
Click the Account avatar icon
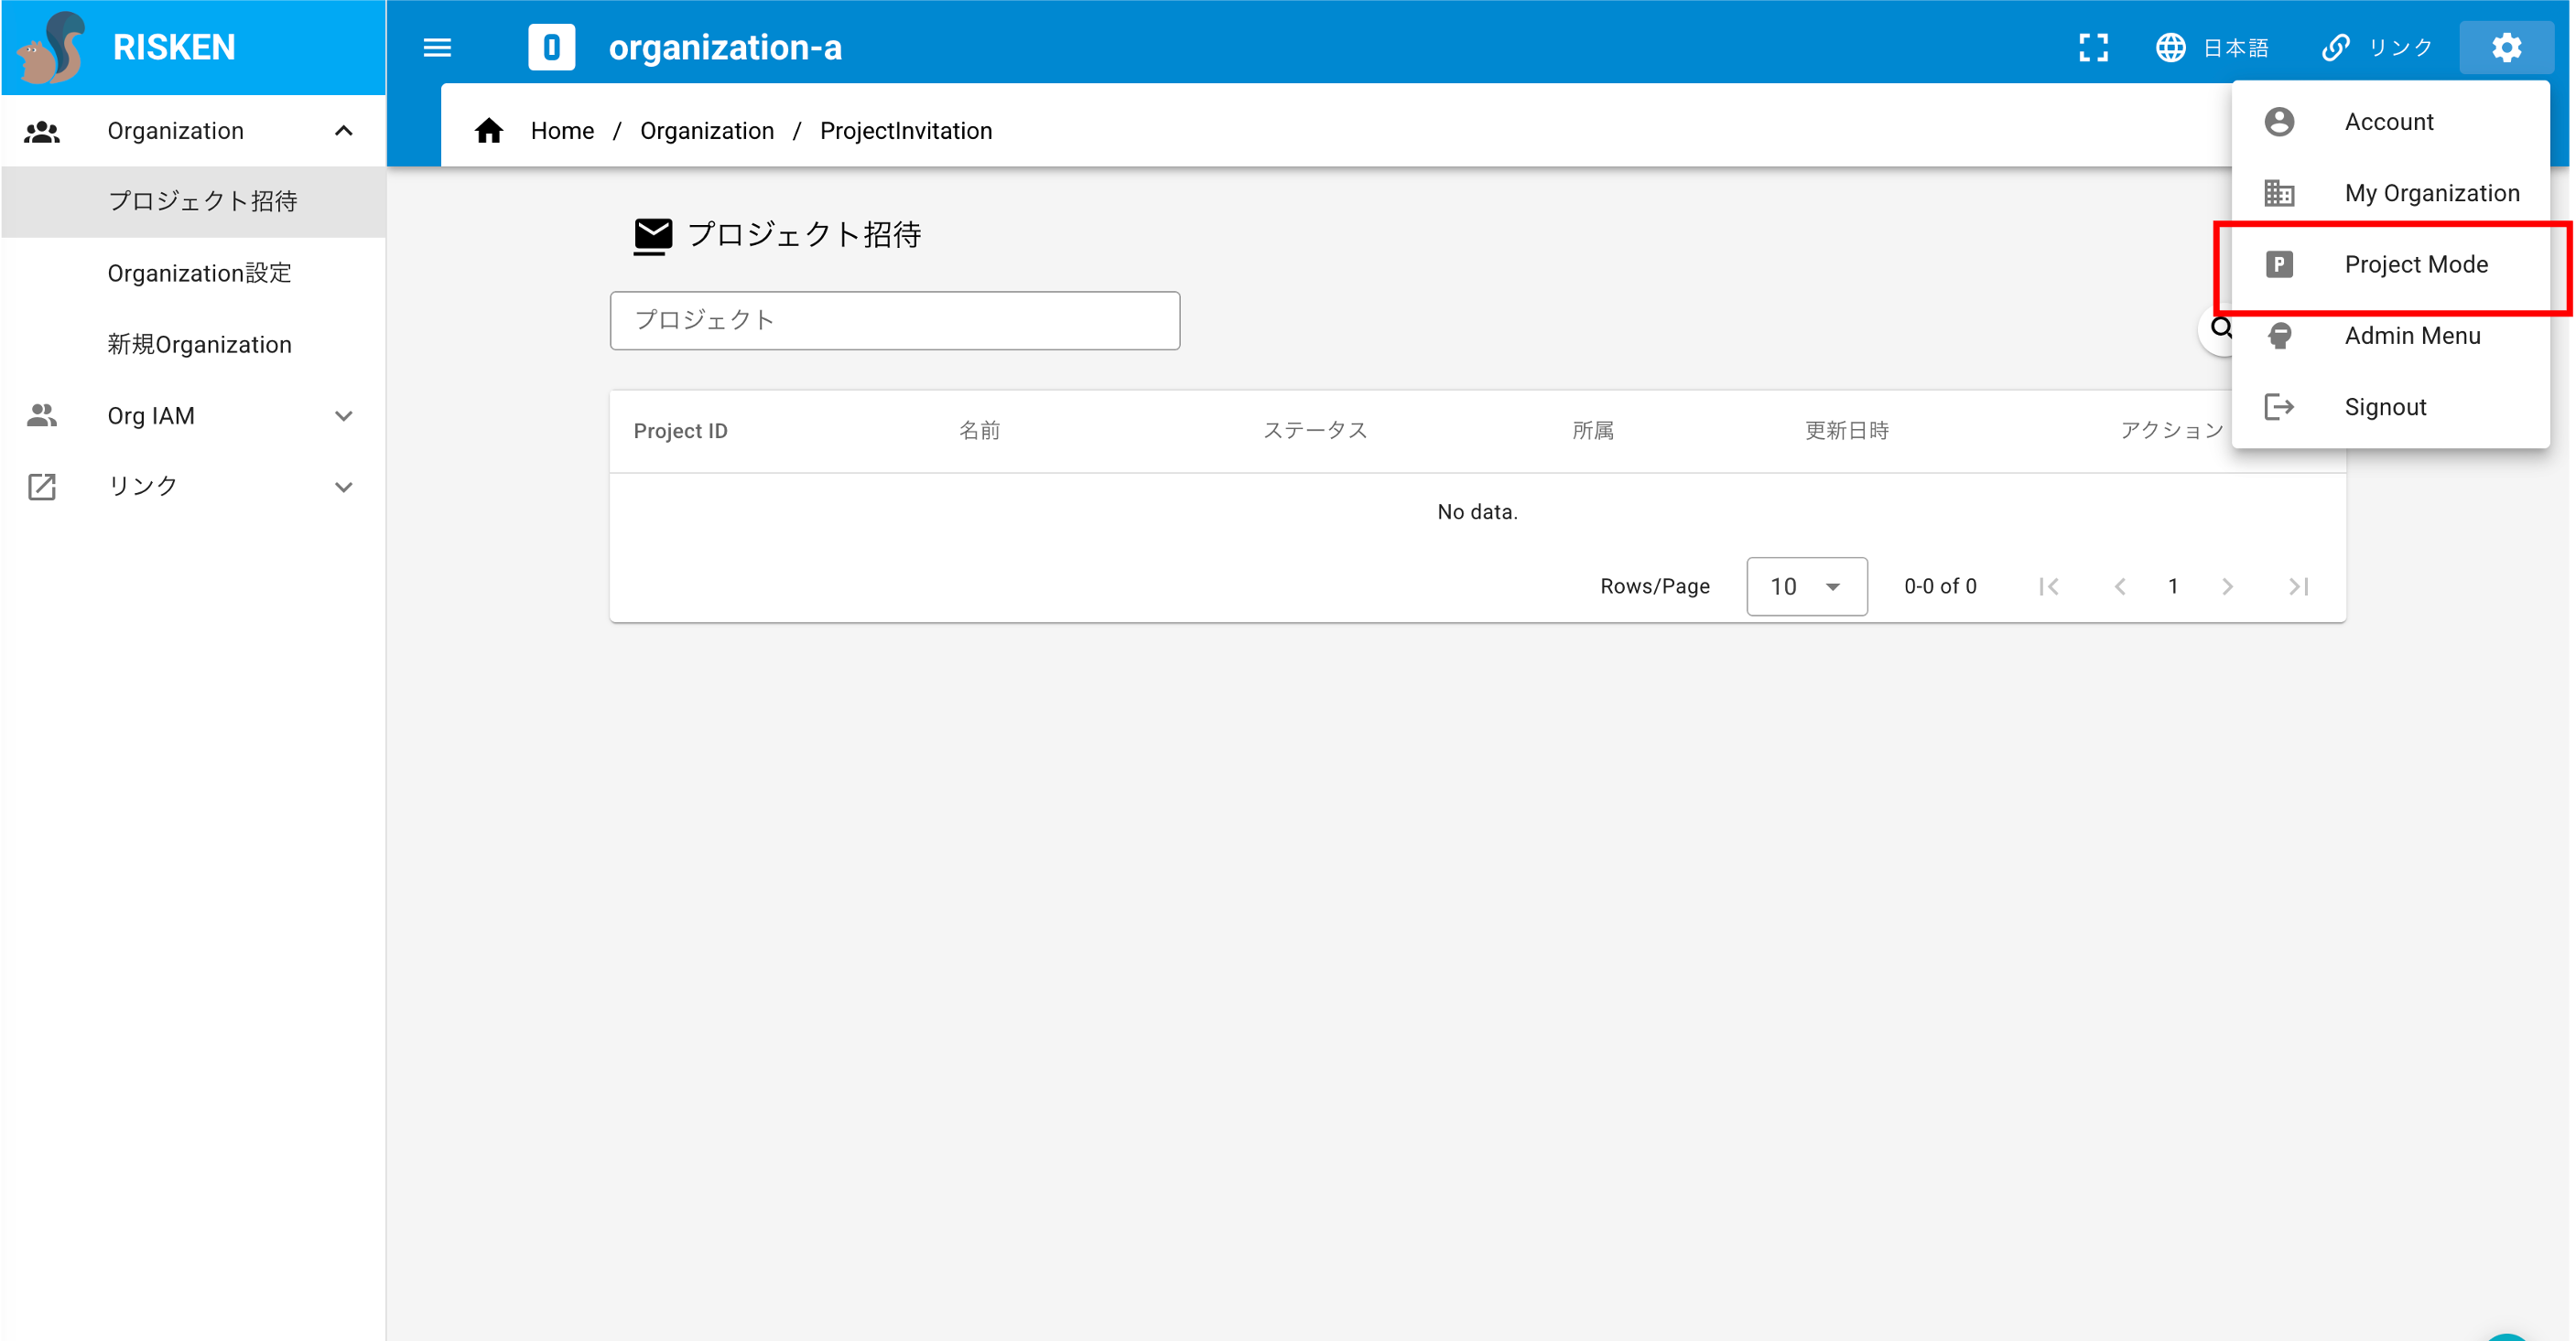2279,122
